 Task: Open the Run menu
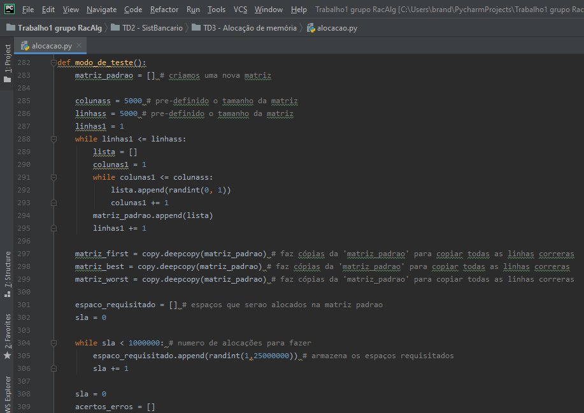pyautogui.click(x=193, y=10)
